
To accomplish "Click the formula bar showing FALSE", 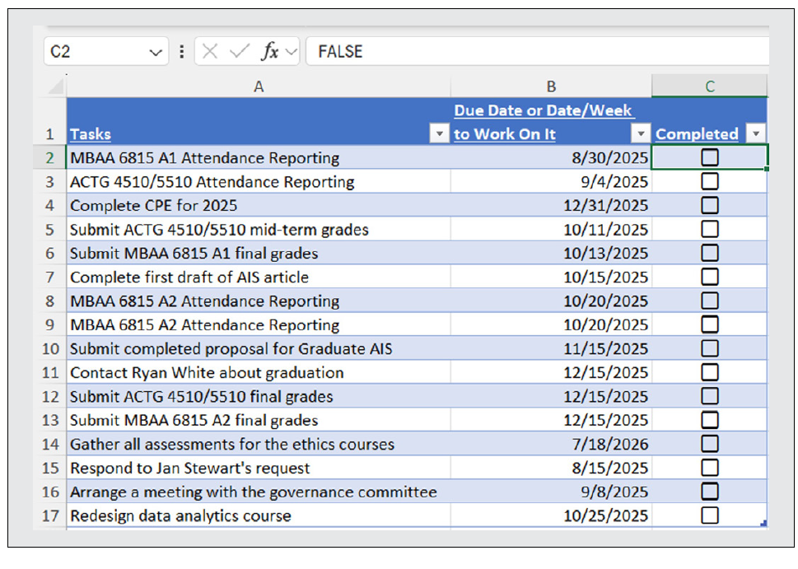I will (x=535, y=52).
